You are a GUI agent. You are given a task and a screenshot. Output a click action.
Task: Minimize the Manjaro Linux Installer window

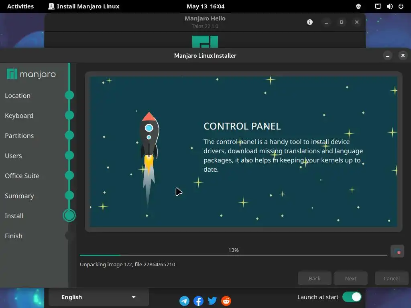pyautogui.click(x=388, y=55)
